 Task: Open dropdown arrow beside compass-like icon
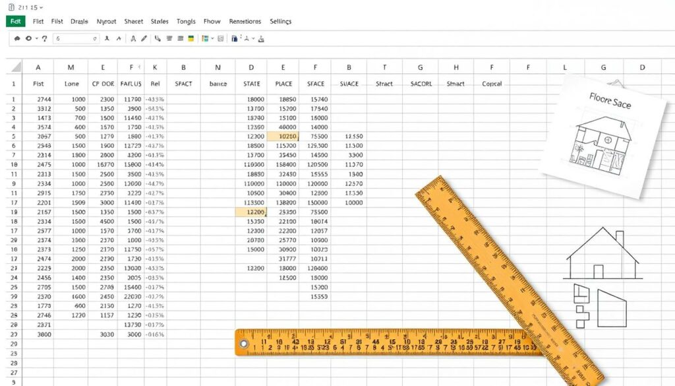253,38
